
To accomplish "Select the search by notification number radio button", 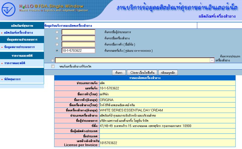I will click(57, 51).
